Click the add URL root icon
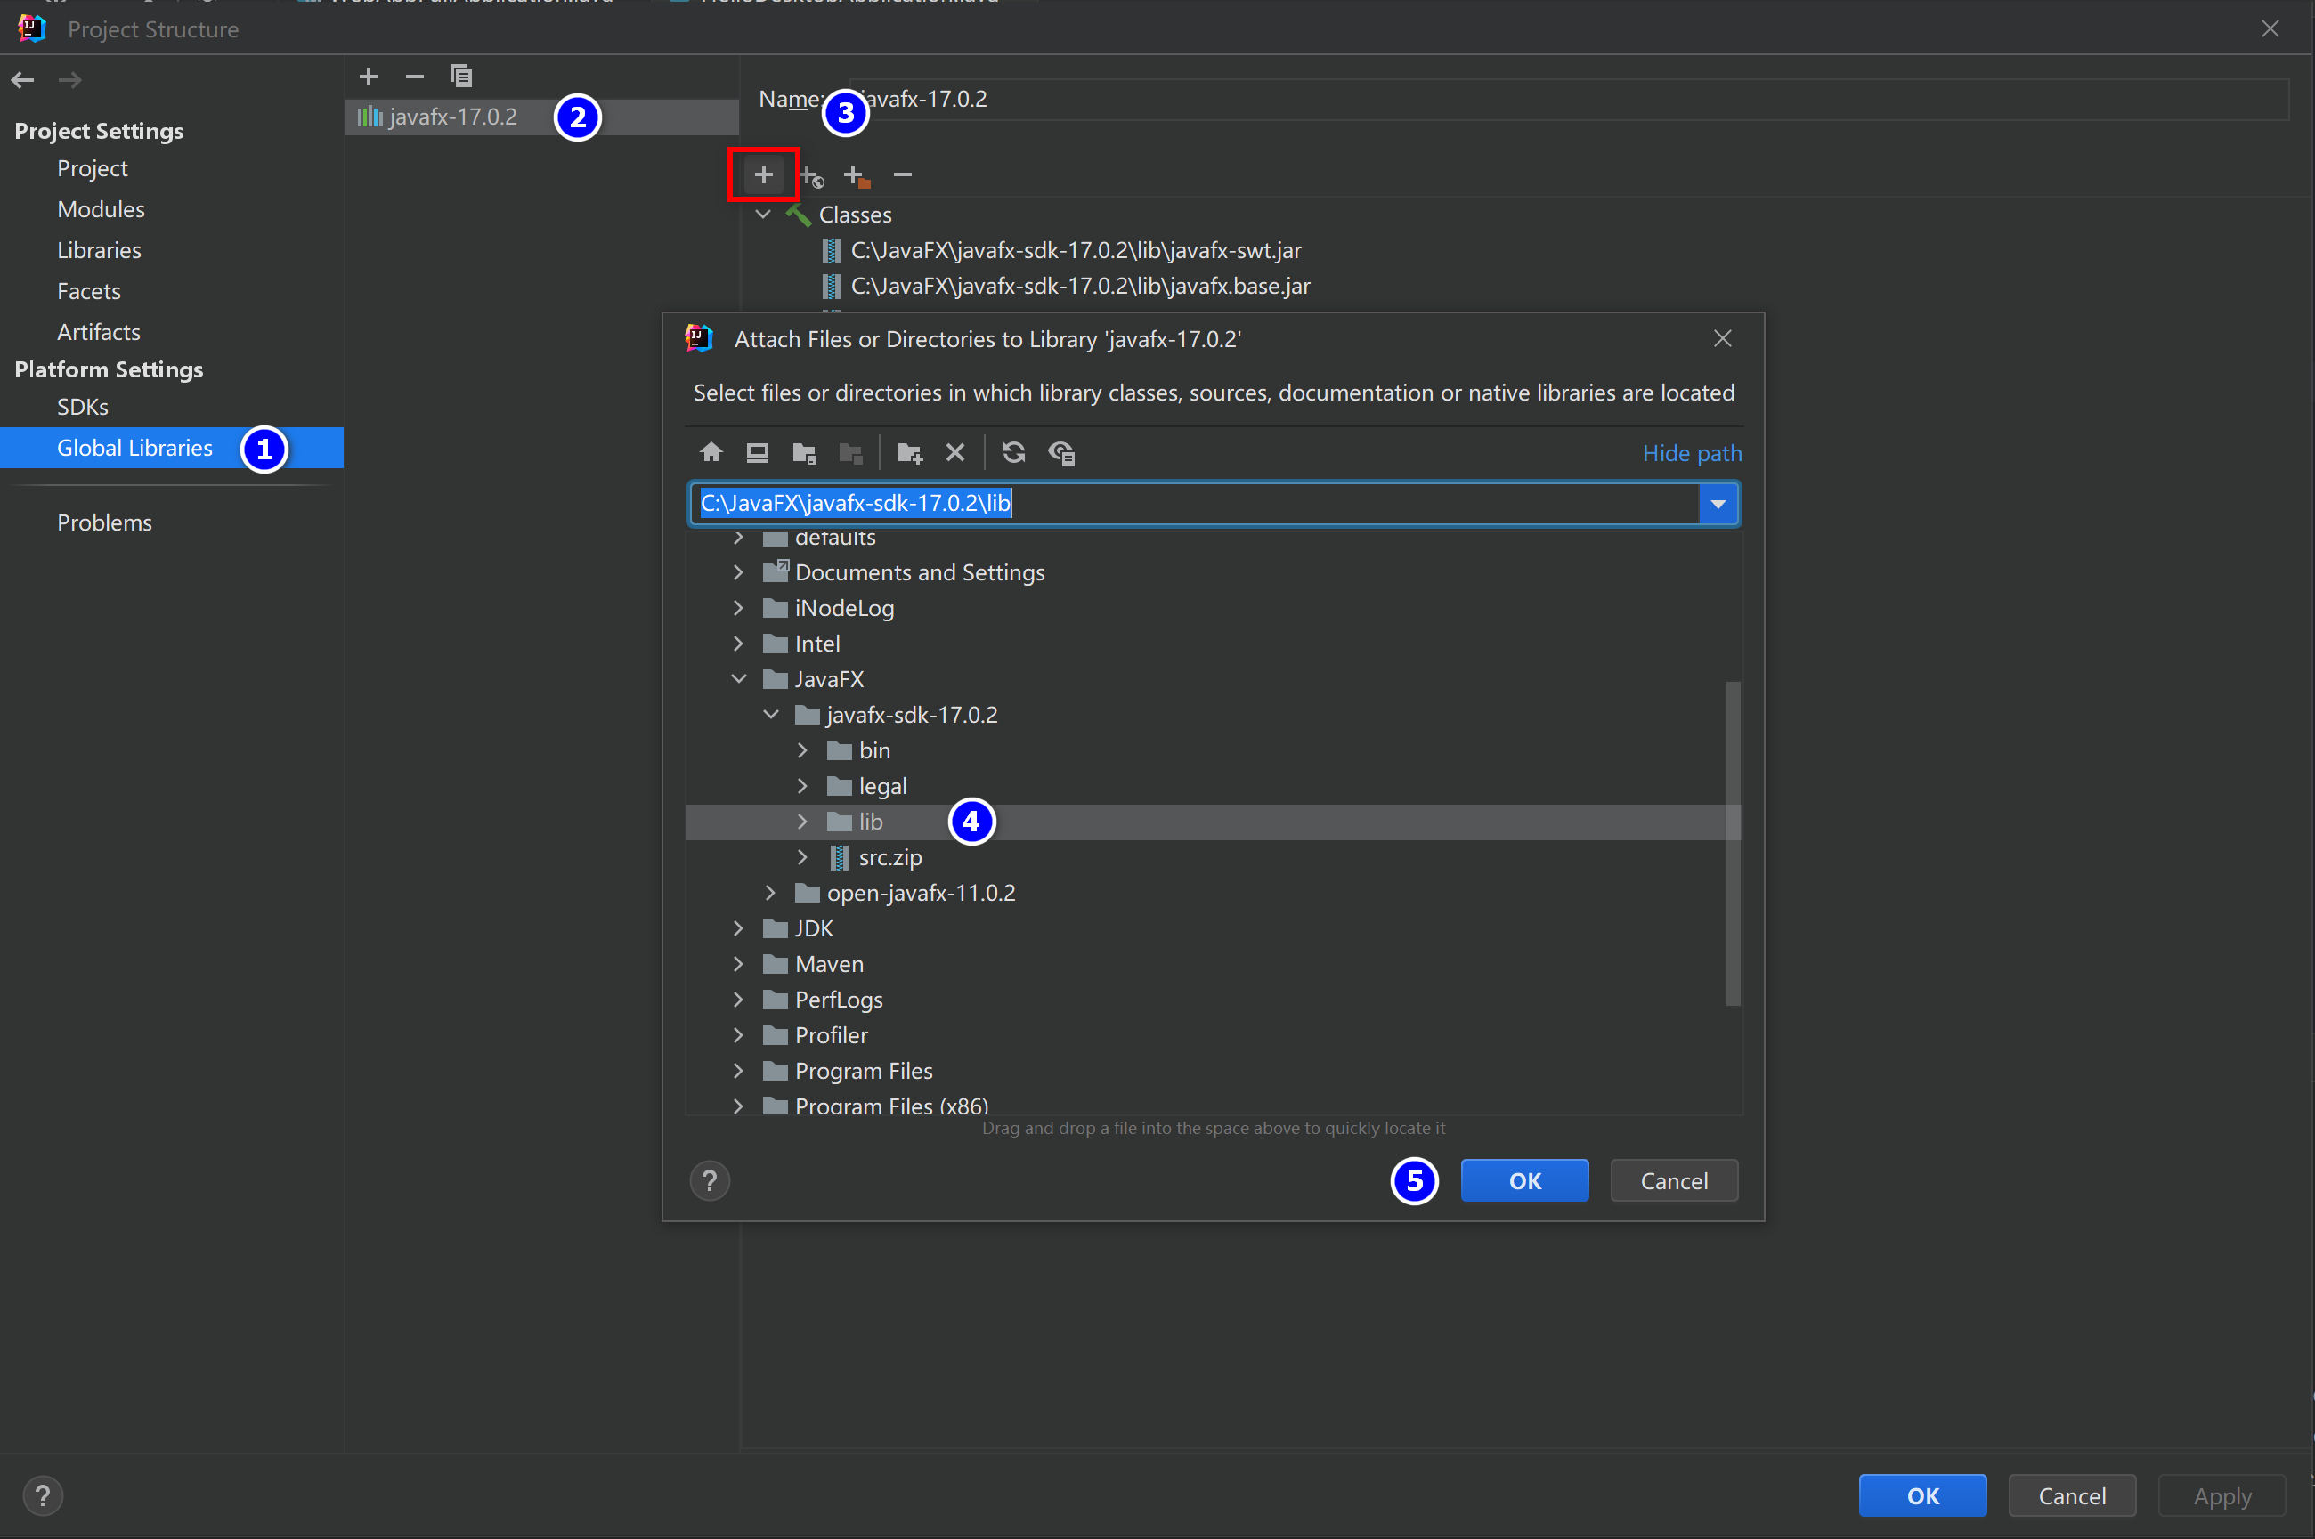 point(811,175)
